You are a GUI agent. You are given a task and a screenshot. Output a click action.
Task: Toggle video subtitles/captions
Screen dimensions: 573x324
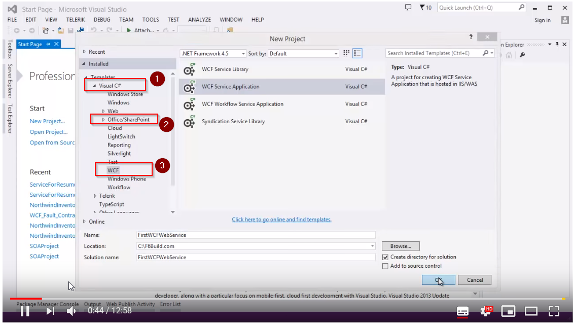(x=462, y=311)
